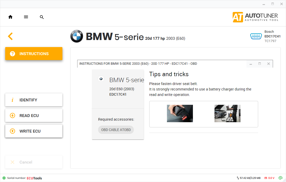Click the data transfer 57.42 kB indicator
This screenshot has width=286, height=182.
click(x=249, y=178)
